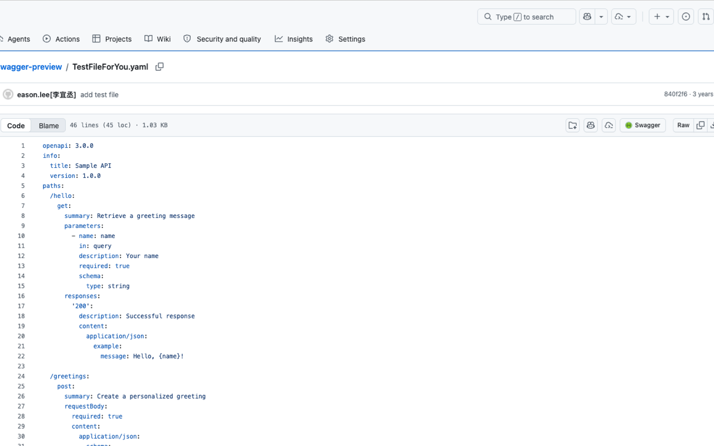
Task: Select line number 24 in the gutter
Action: [21, 376]
